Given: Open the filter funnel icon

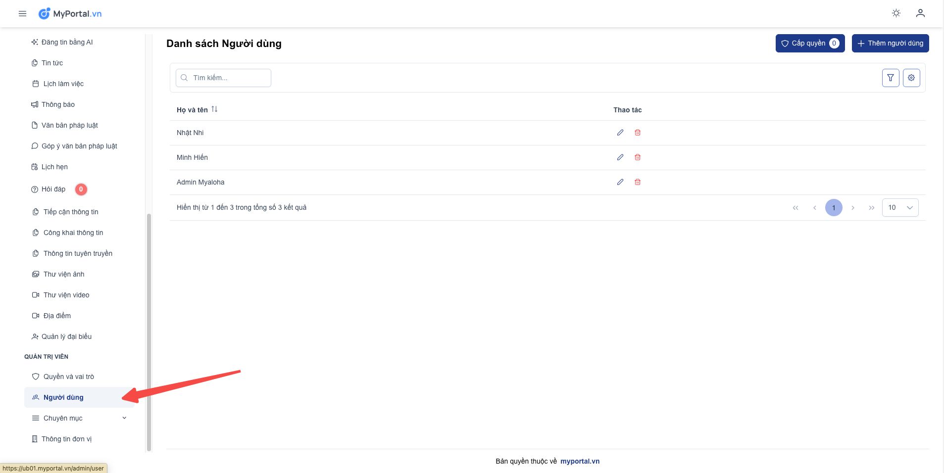Looking at the screenshot, I should coord(890,78).
